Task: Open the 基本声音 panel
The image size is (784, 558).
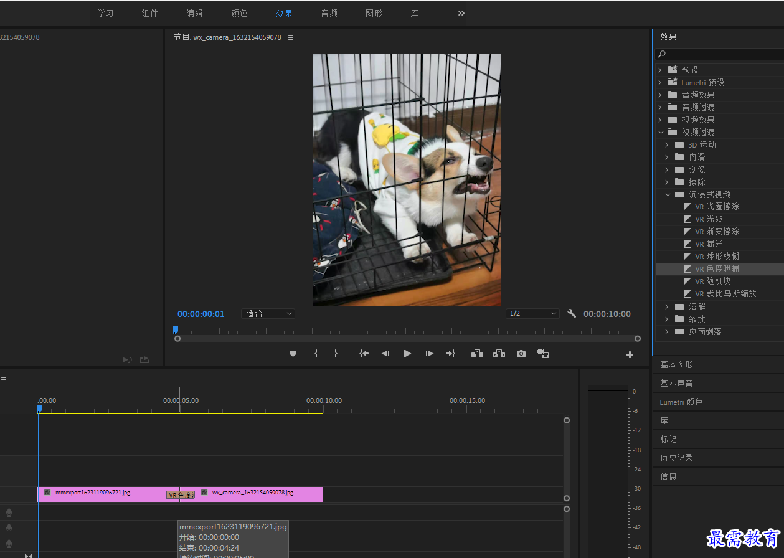Action: (676, 383)
